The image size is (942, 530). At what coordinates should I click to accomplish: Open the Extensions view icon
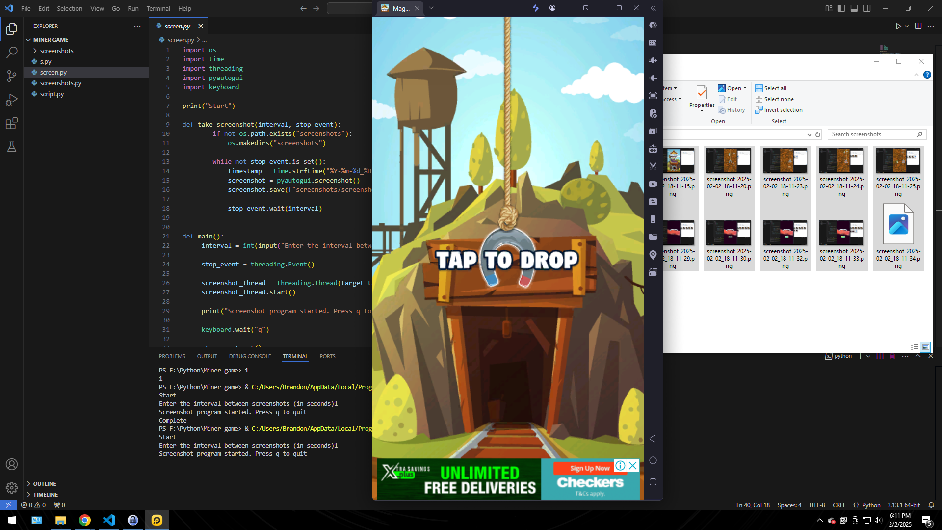coord(12,123)
